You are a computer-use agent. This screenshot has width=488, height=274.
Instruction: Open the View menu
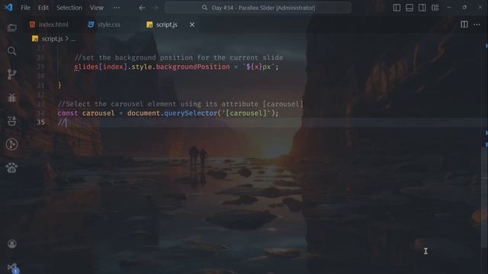pyautogui.click(x=97, y=8)
